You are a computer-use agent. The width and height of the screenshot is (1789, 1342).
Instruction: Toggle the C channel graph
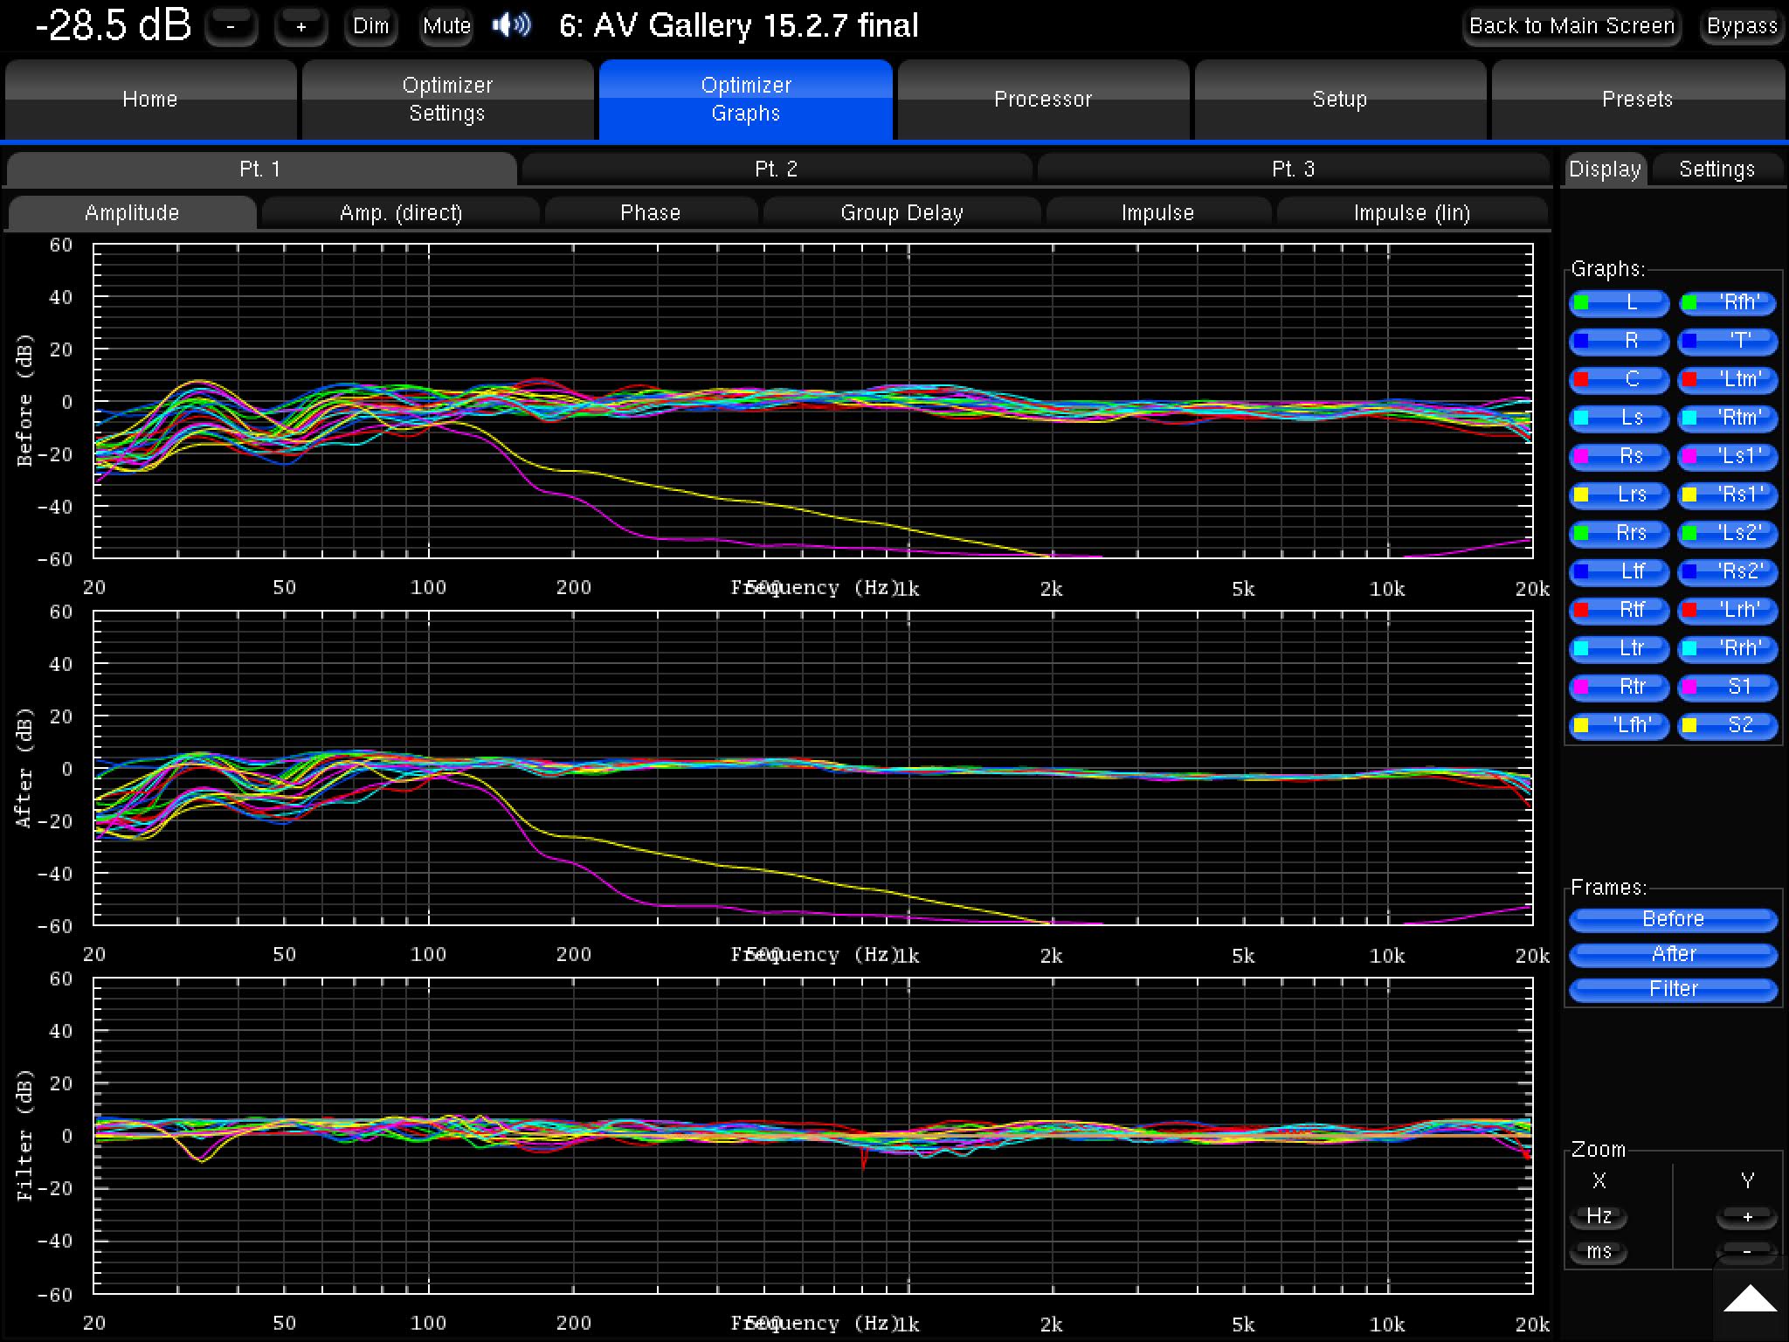(1620, 379)
